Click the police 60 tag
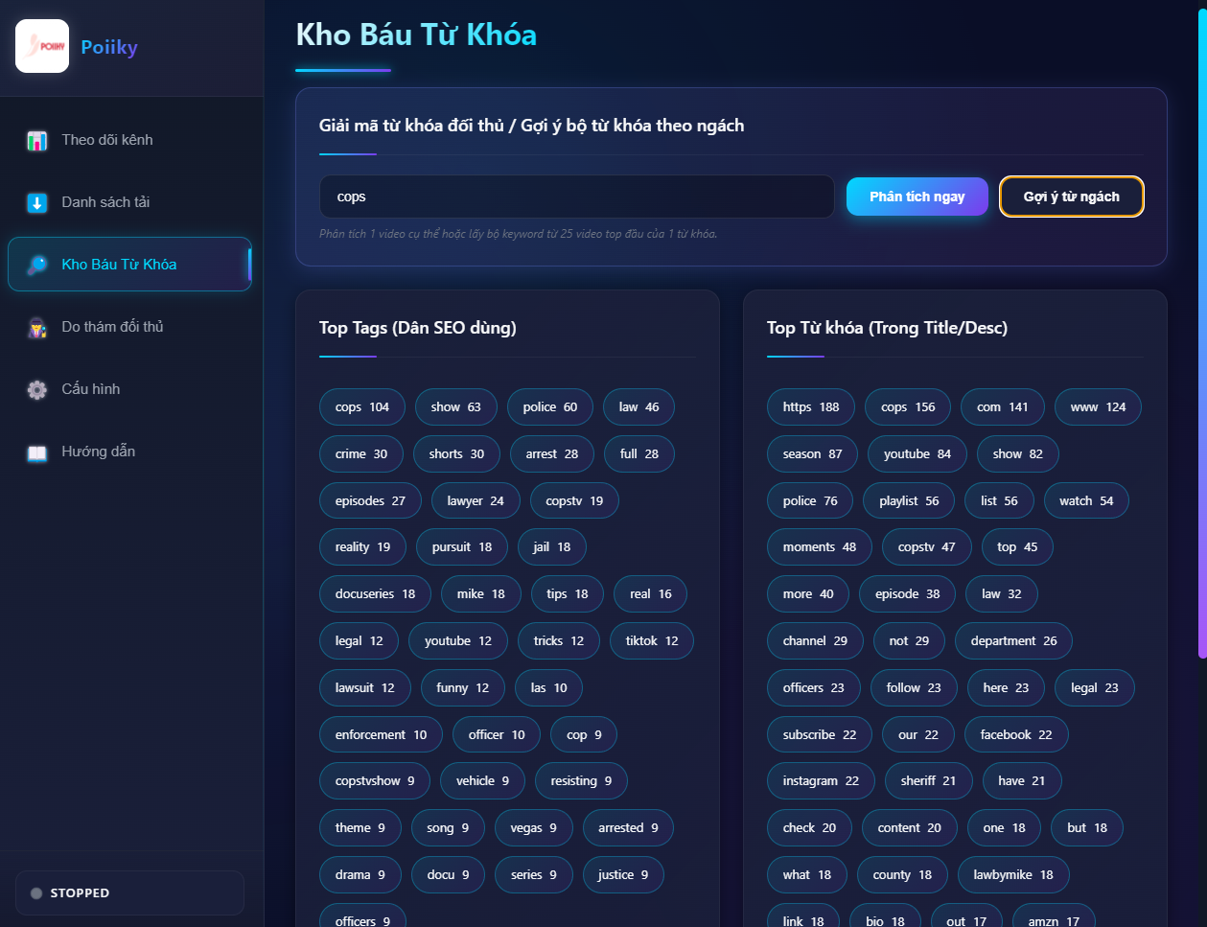 click(x=549, y=406)
